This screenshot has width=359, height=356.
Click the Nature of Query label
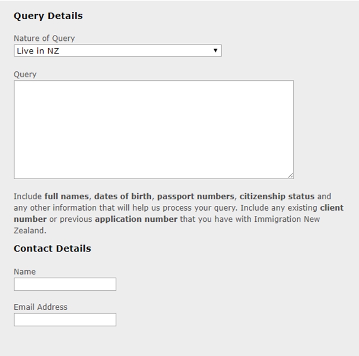click(x=44, y=39)
